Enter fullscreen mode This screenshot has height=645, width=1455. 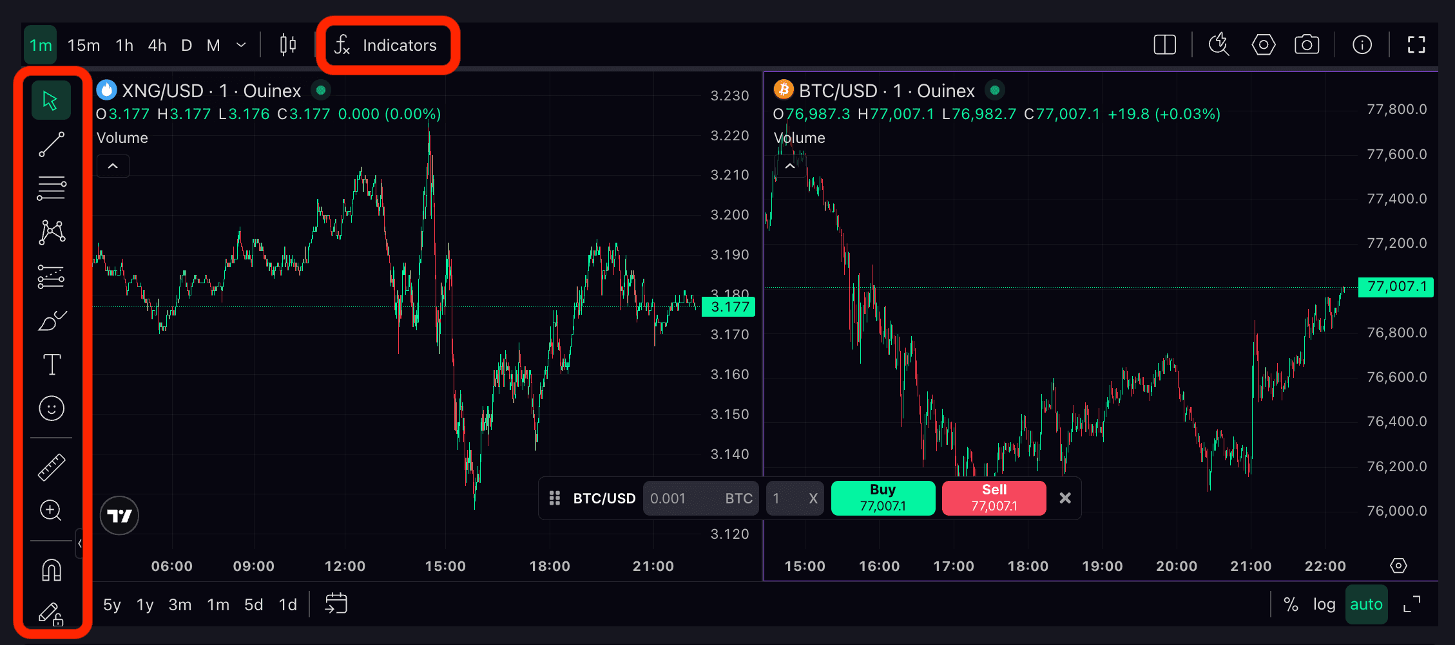coord(1416,45)
